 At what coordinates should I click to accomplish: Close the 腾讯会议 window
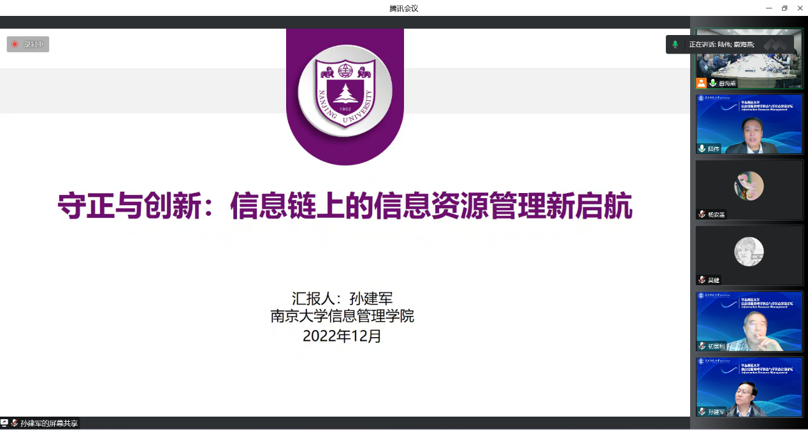800,8
